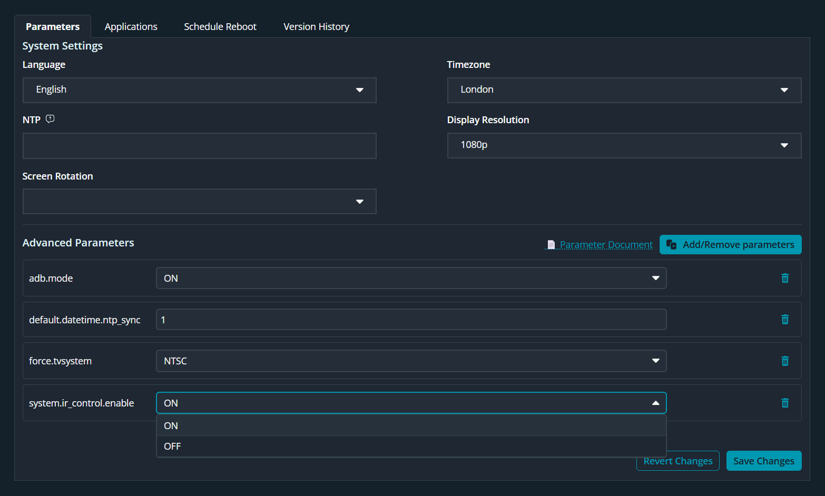
Task: Open Display Resolution 1080p dropdown
Action: tap(624, 145)
